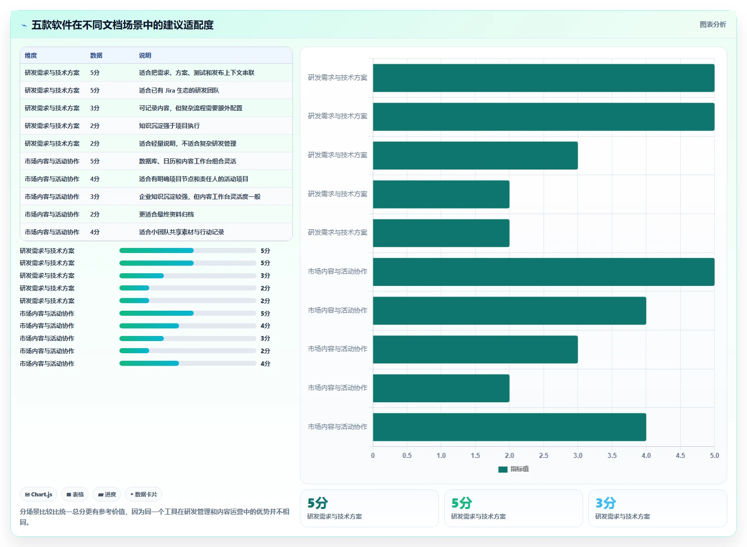
Task: Click the row 可记录内容，但复杂流程需要额外配置
Action: [156, 108]
